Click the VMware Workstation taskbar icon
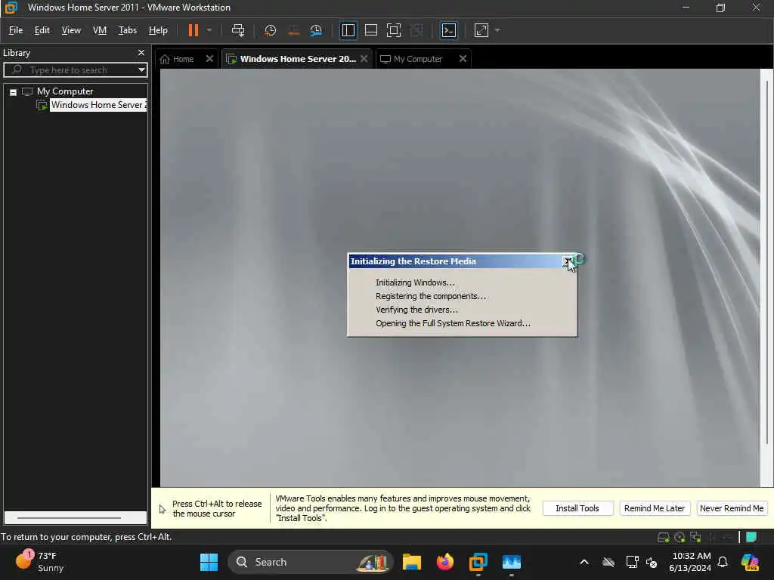The height and width of the screenshot is (580, 774). [478, 562]
